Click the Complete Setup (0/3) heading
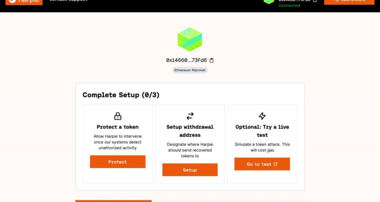Image resolution: width=380 pixels, height=202 pixels. coord(121,95)
